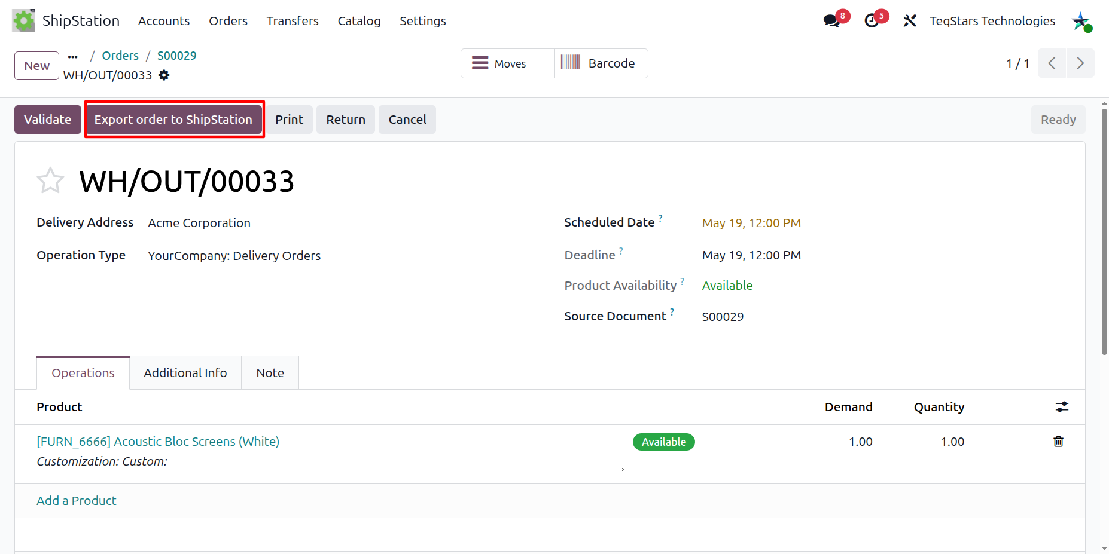Screen dimensions: 1109x554
Task: Open the Acoustic Bloc Screens product link
Action: click(x=158, y=442)
